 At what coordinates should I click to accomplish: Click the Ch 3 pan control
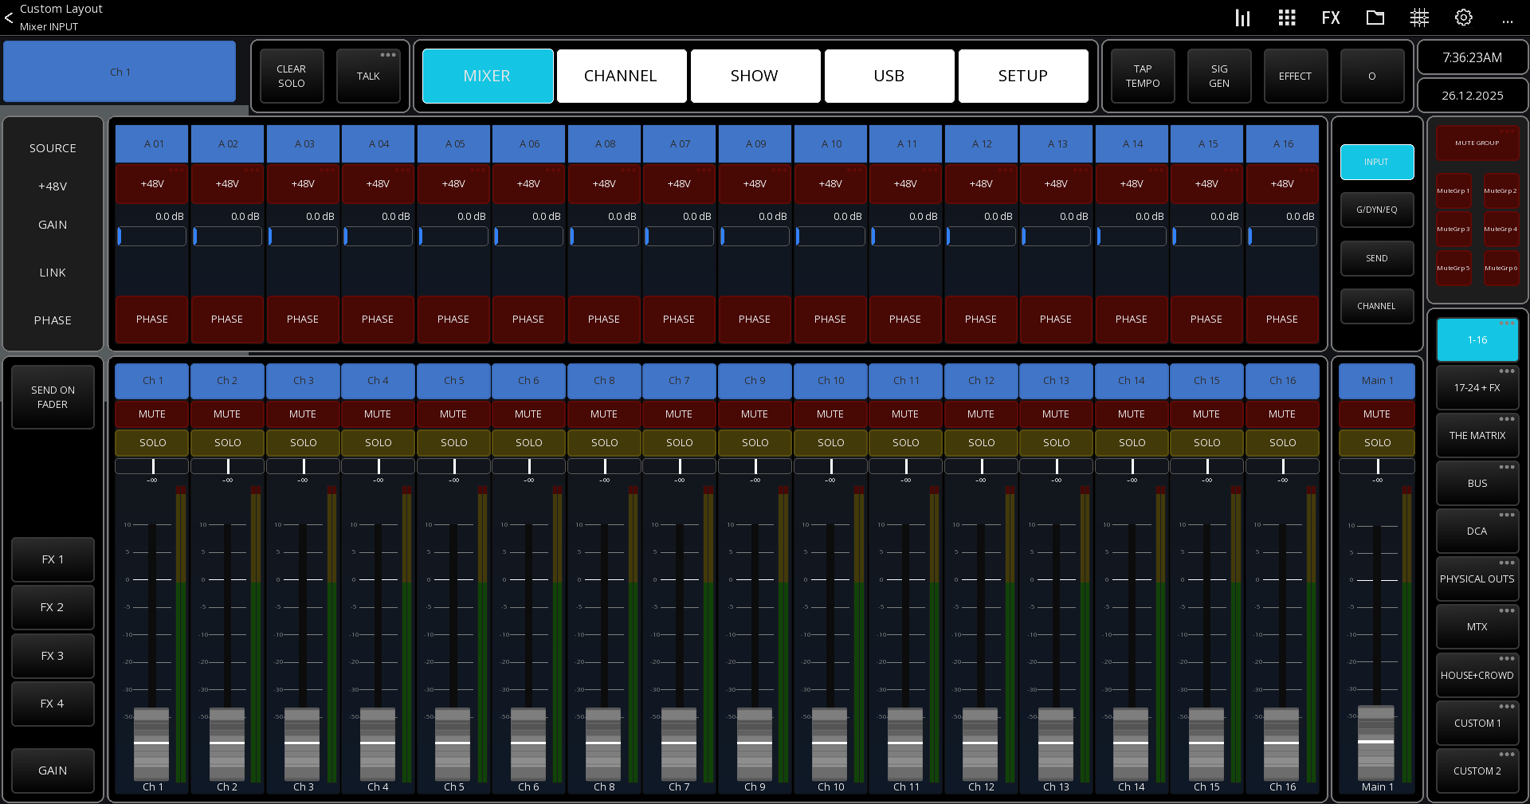coord(303,466)
